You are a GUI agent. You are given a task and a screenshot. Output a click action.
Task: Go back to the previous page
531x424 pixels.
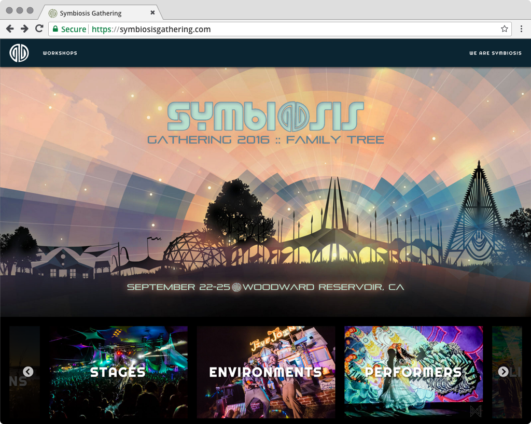[10, 29]
